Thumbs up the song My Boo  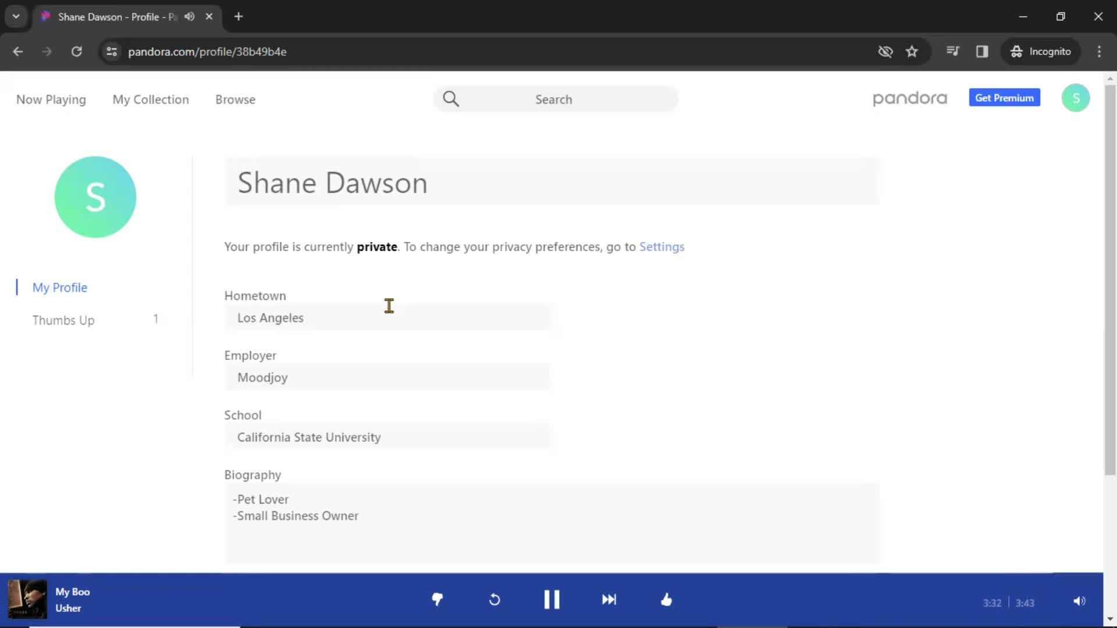click(667, 600)
